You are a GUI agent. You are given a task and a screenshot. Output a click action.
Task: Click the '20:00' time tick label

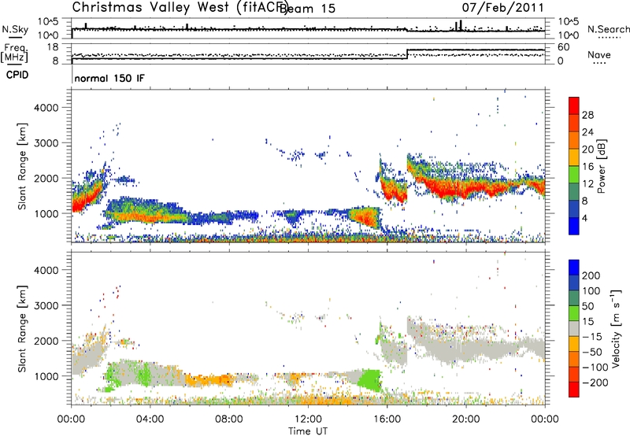click(466, 419)
